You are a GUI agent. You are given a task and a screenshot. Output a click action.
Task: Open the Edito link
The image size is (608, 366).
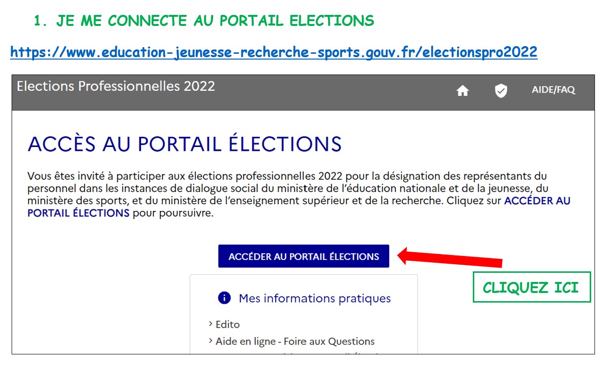pyautogui.click(x=228, y=324)
